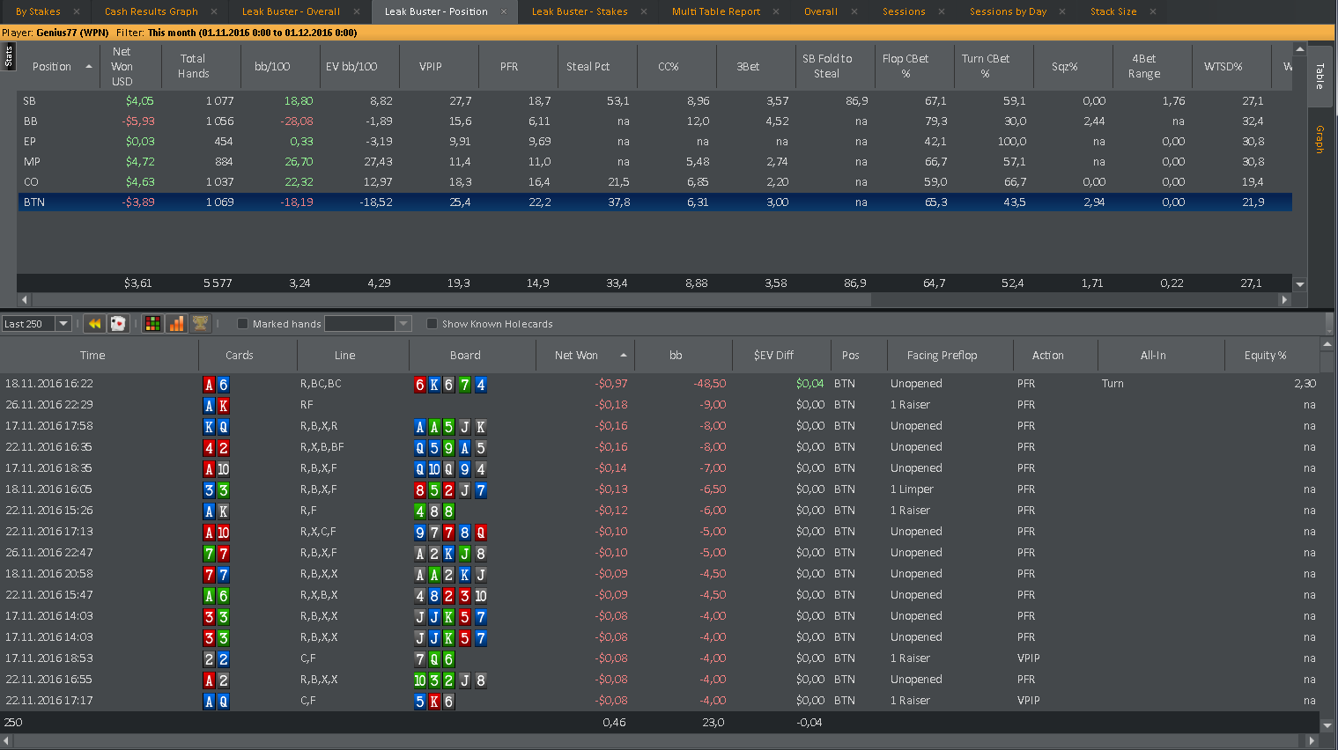
Task: Close the Leak Buster - Position tab
Action: (504, 11)
